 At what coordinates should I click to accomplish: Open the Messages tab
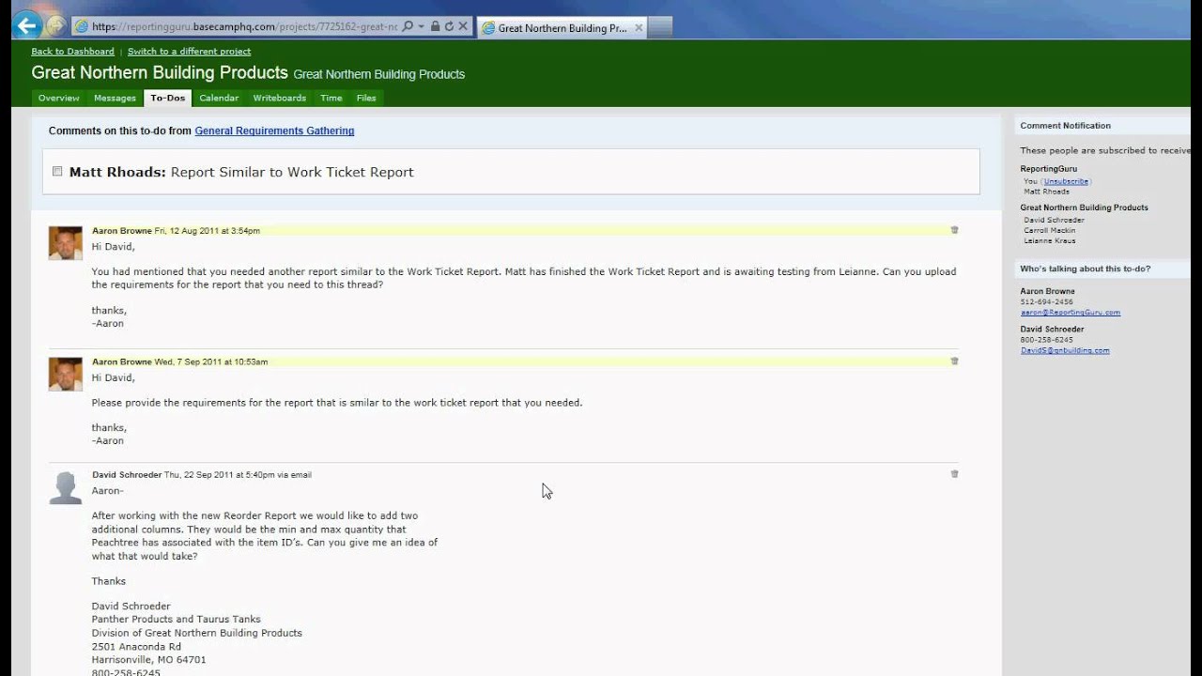pyautogui.click(x=115, y=98)
